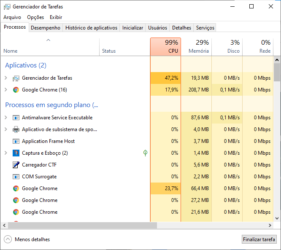The image size is (281, 250).
Task: Click the horizontal scrollbar right arrow
Action: (270, 225)
